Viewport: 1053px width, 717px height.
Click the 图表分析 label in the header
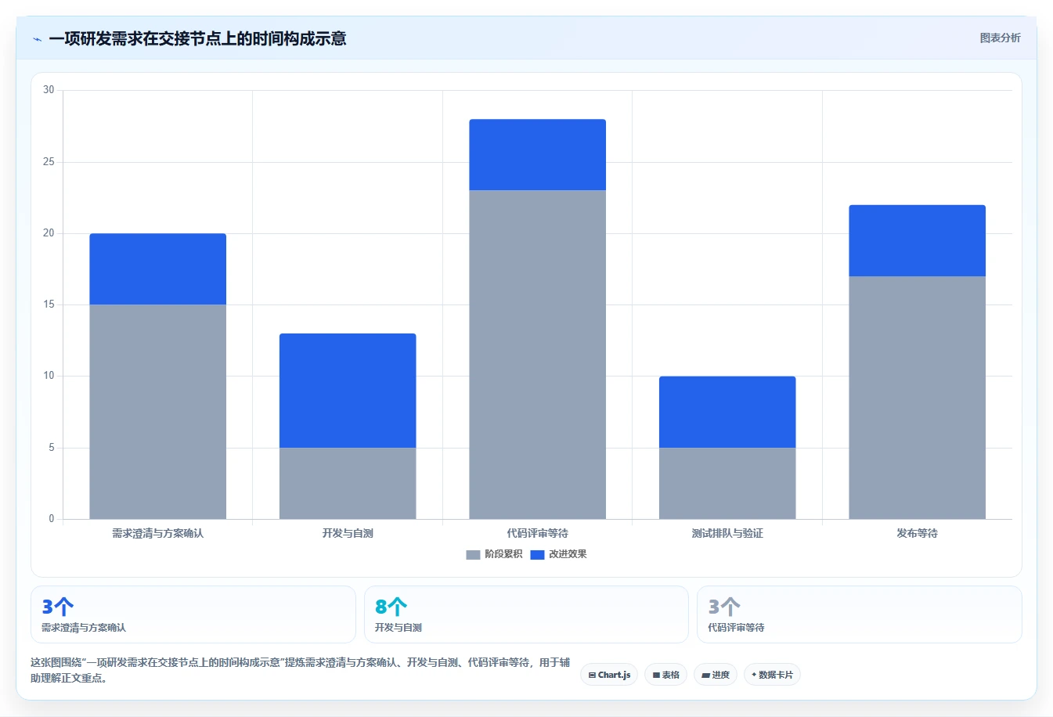click(x=1000, y=38)
